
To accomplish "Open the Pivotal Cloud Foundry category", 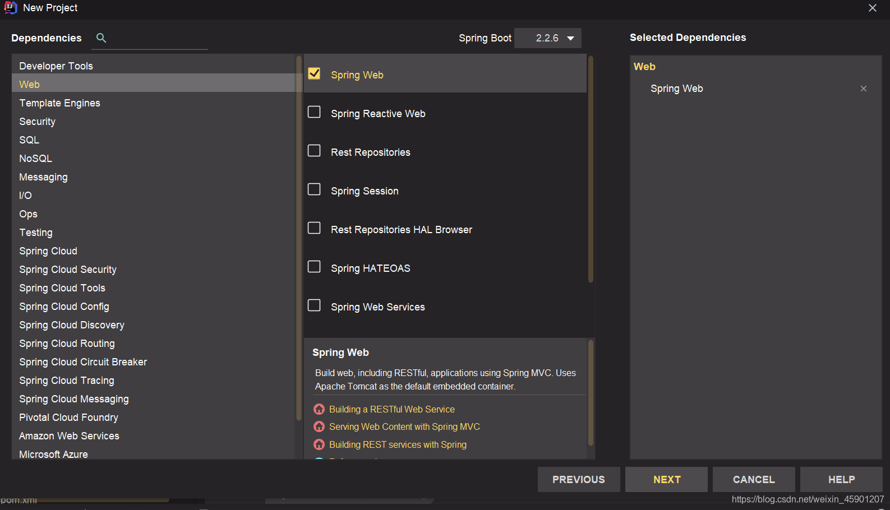I will click(x=154, y=418).
